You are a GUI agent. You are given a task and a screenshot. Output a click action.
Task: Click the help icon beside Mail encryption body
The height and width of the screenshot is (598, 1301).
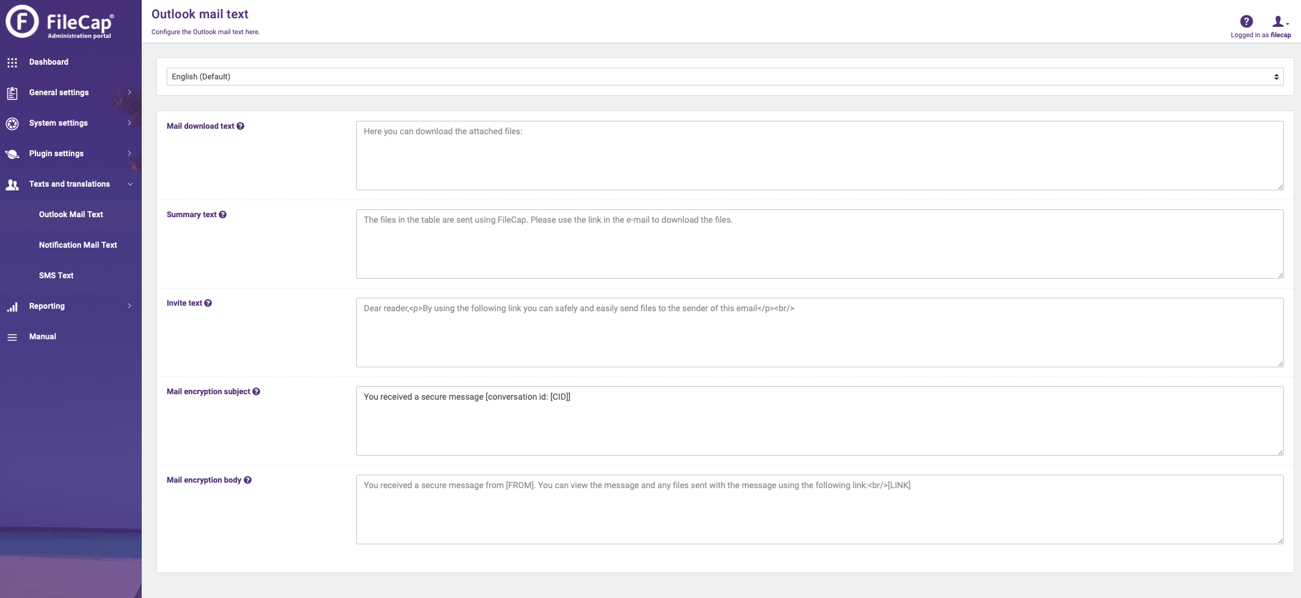(247, 480)
